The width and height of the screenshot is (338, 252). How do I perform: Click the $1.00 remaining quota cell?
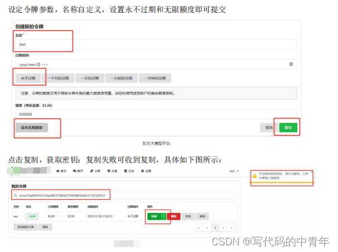[71, 216]
